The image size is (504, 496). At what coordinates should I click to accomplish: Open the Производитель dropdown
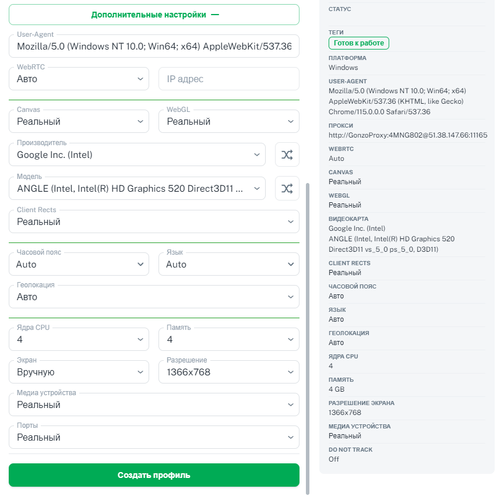[138, 154]
